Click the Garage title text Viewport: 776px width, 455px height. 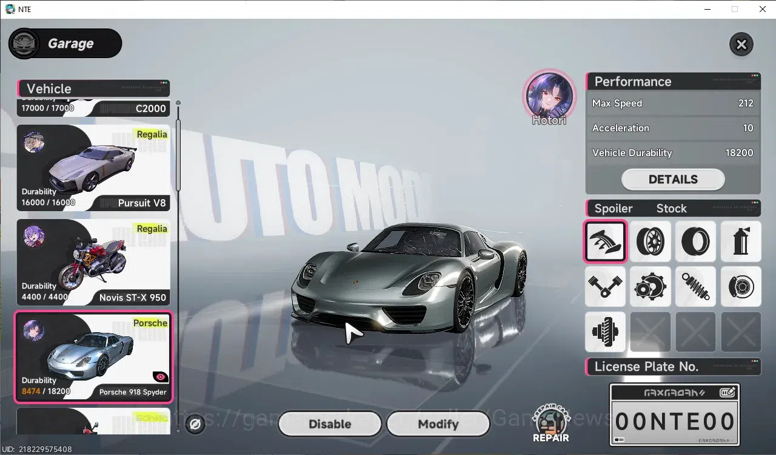point(71,44)
